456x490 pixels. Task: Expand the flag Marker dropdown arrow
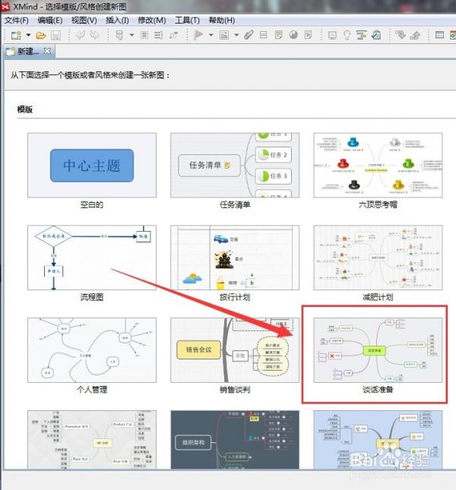click(211, 35)
